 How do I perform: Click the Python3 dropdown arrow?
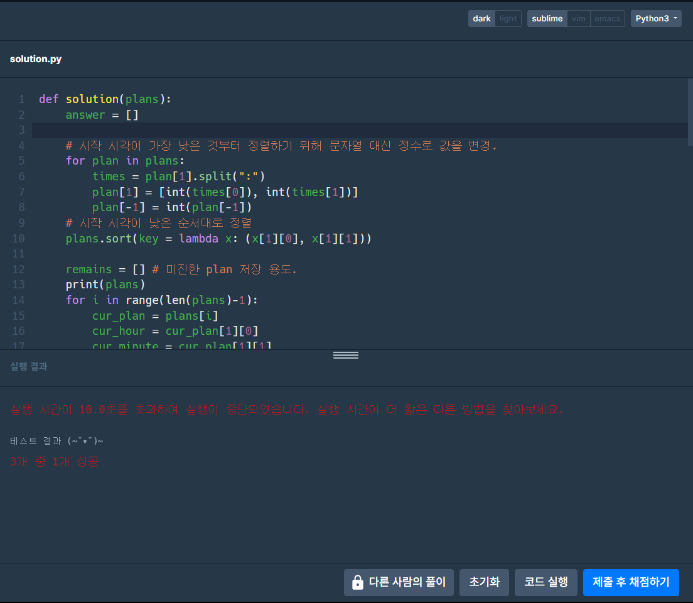675,18
